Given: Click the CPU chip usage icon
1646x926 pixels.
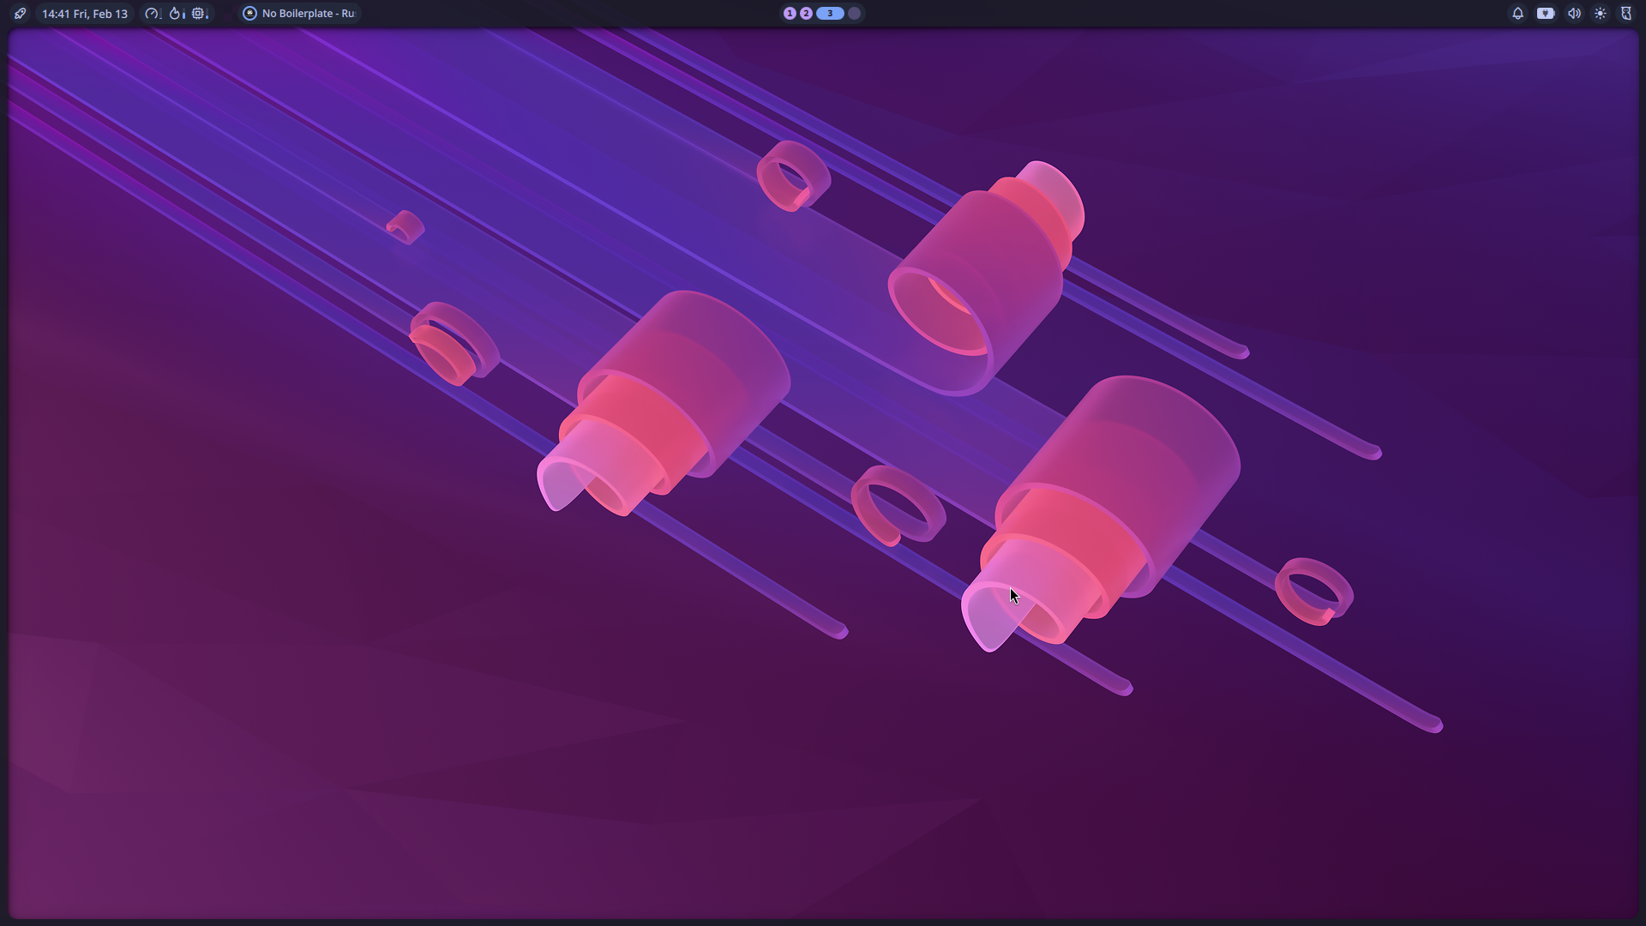Looking at the screenshot, I should pos(198,14).
